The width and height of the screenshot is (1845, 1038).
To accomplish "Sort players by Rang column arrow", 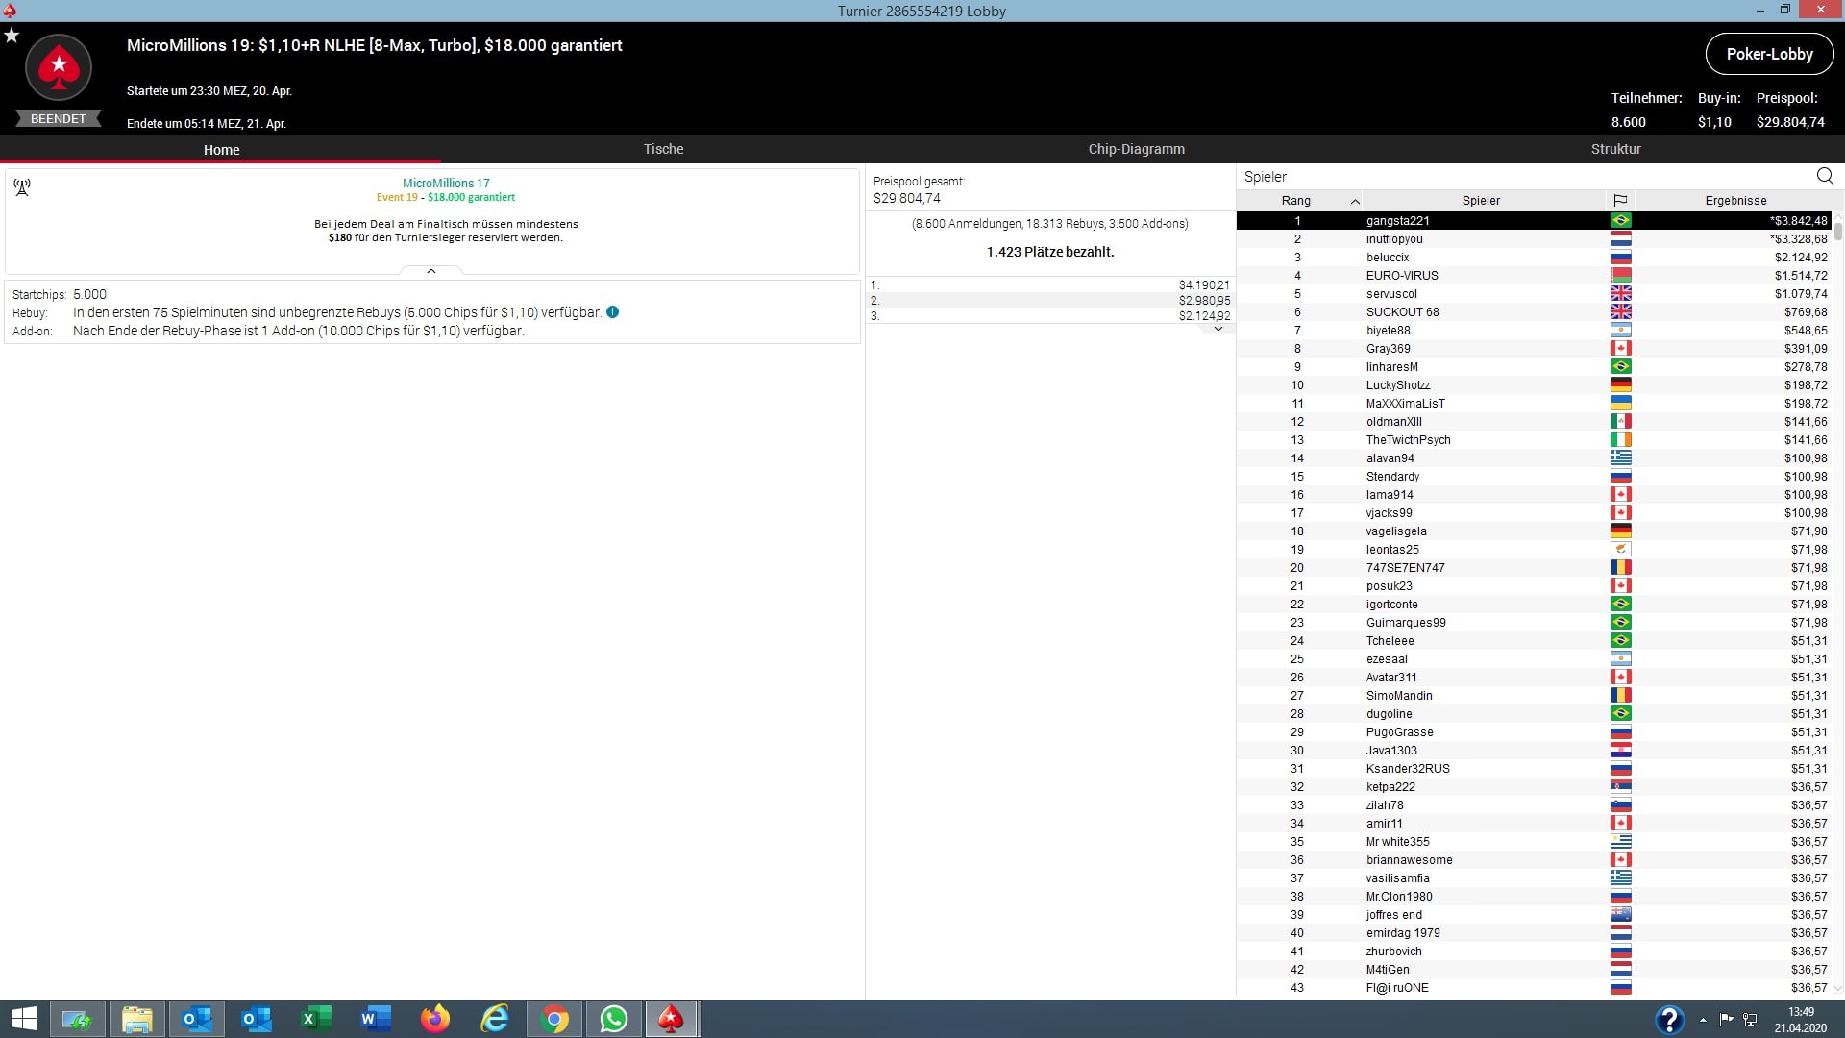I will point(1355,201).
